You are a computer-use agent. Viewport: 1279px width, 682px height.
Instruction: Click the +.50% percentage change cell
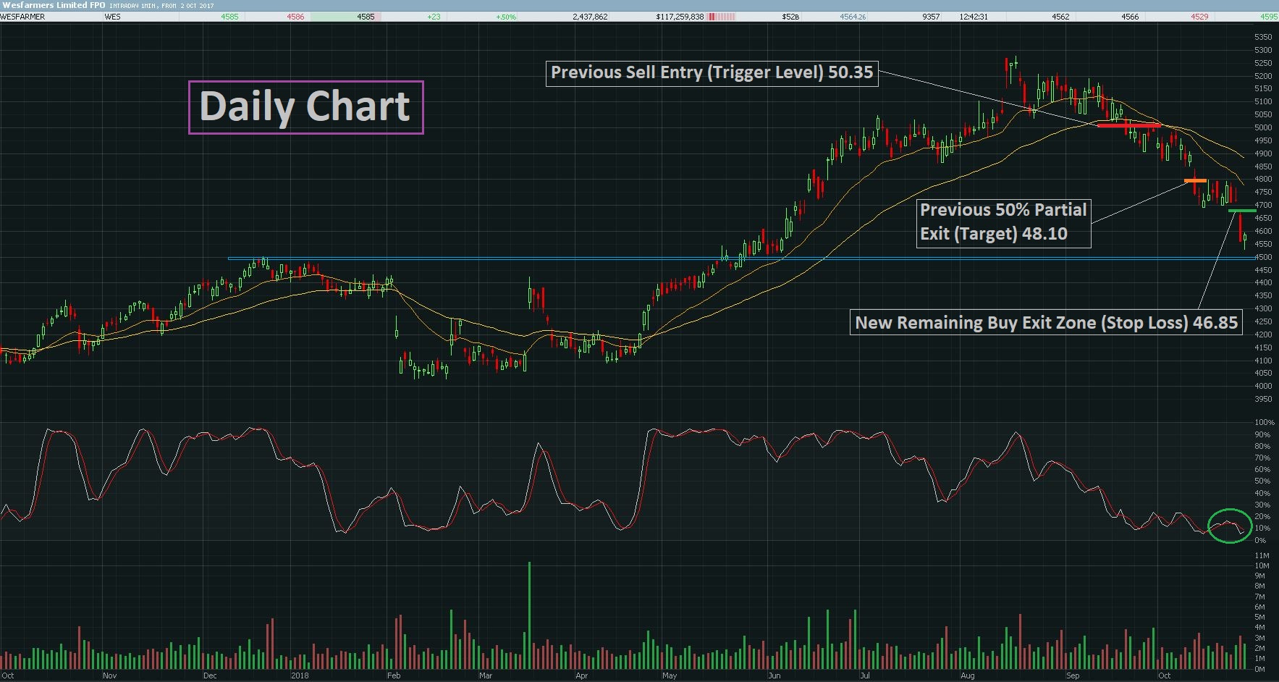(x=506, y=17)
